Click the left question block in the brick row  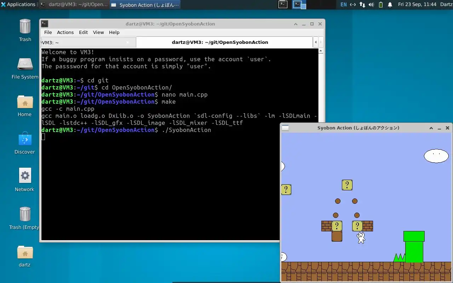click(337, 226)
